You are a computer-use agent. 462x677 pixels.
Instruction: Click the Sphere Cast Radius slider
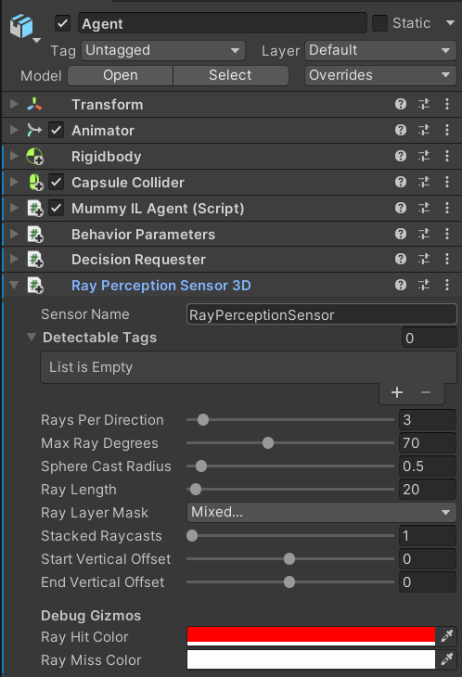coord(290,466)
